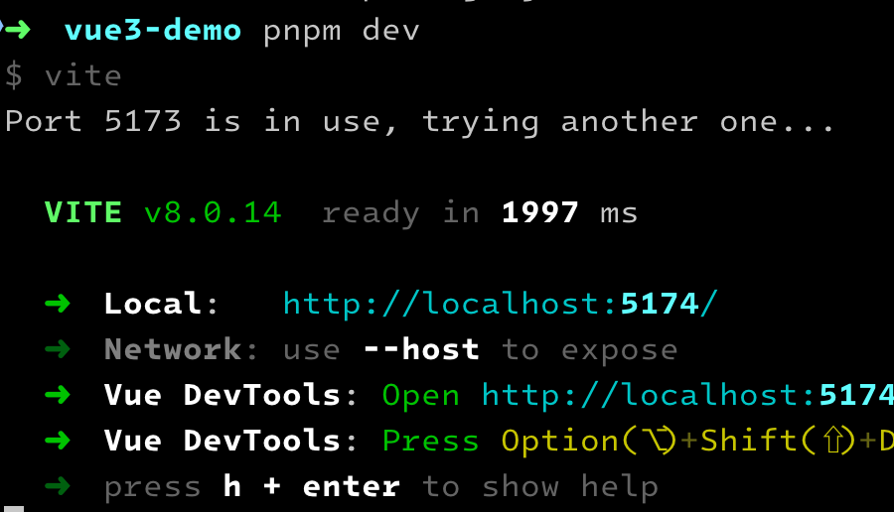Image resolution: width=894 pixels, height=512 pixels.
Task: Click the 'pnpm dev' command text
Action: click(341, 32)
